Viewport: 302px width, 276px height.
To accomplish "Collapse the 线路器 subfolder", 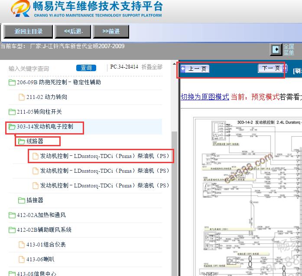I will [x=35, y=141].
